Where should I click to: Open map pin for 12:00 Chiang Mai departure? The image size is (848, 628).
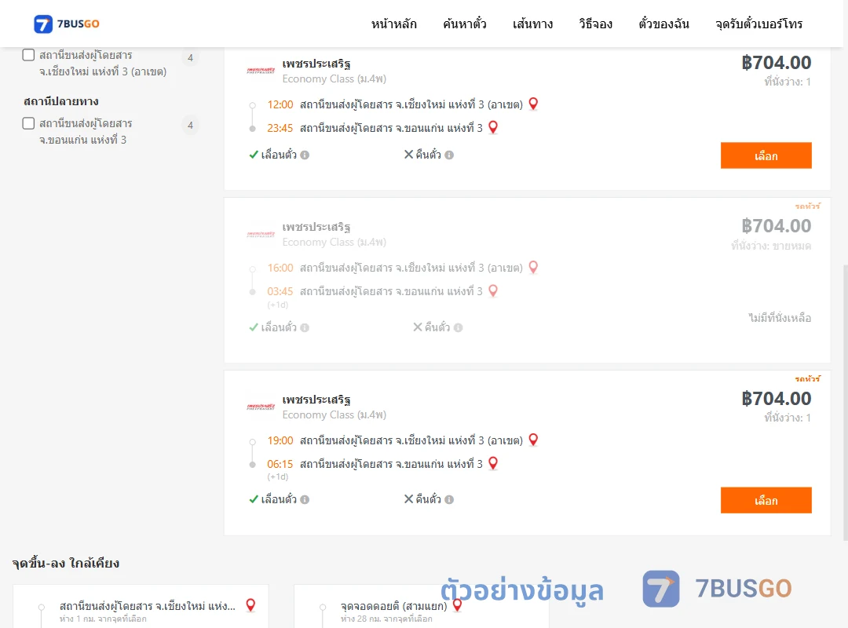pos(533,104)
